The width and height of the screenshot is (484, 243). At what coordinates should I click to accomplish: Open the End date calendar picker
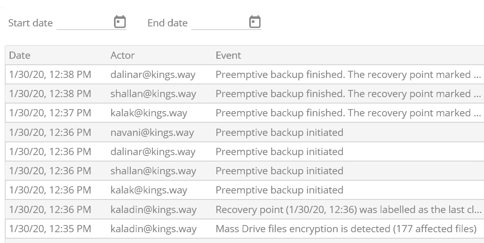[255, 22]
